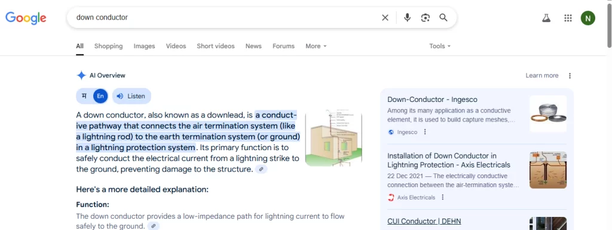Image resolution: width=612 pixels, height=230 pixels.
Task: Switch to the Images tab
Action: [x=145, y=46]
